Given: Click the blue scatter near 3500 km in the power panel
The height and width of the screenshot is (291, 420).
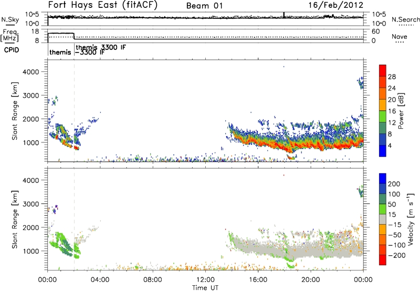Looking at the screenshot, I should (361, 83).
